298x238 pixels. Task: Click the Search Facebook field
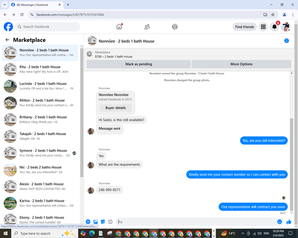click(48, 27)
